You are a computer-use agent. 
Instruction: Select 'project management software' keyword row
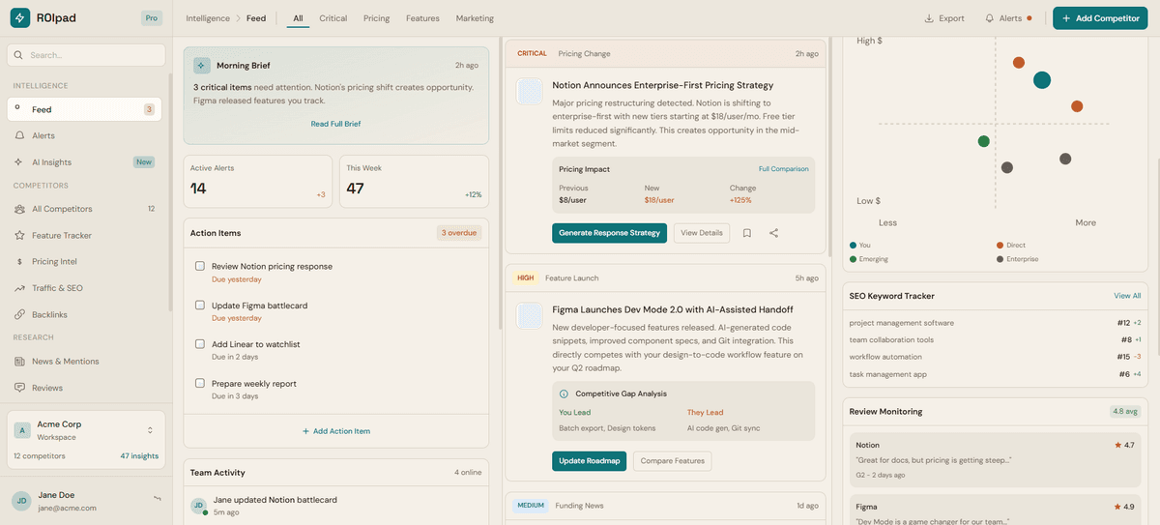pos(995,323)
